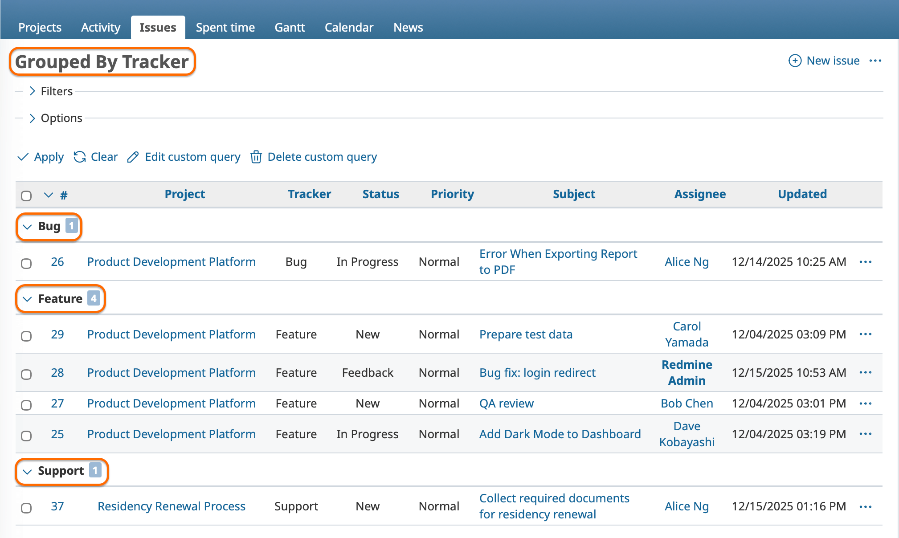The image size is (899, 538).
Task: Collapse the Feature group
Action: 27,299
